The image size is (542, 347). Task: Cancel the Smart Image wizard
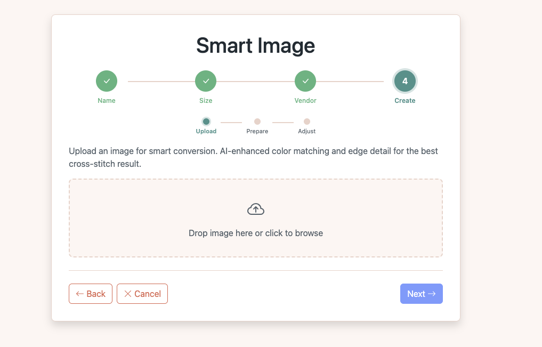tap(142, 294)
